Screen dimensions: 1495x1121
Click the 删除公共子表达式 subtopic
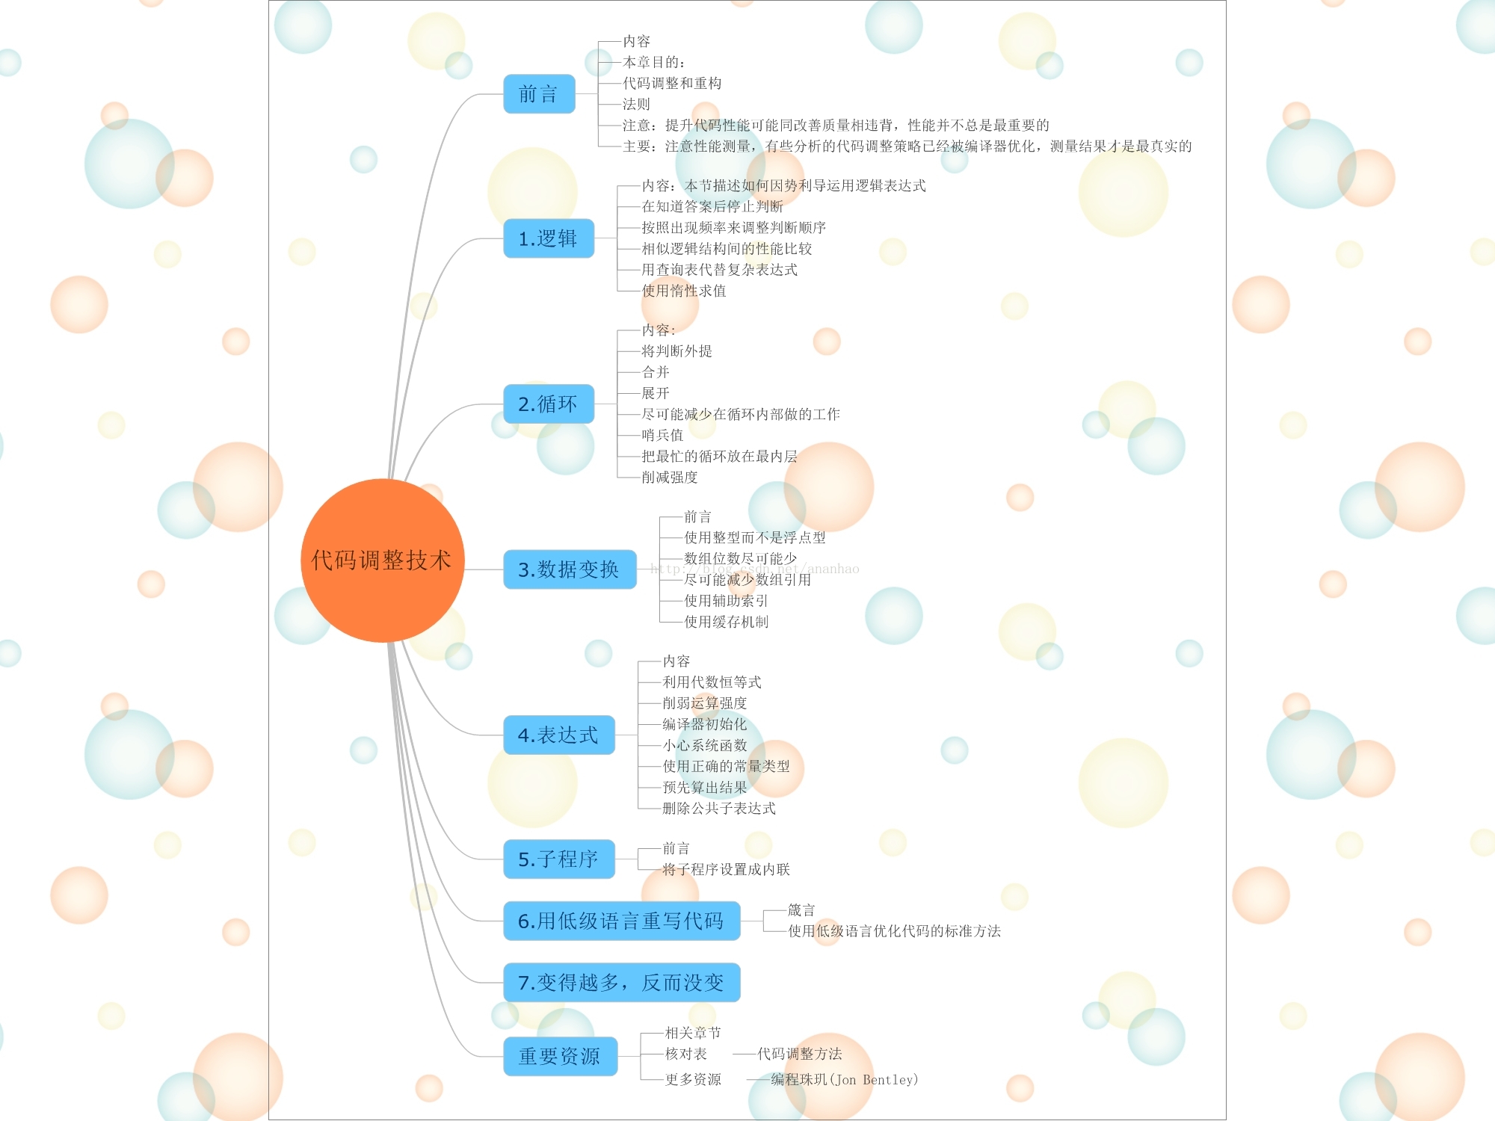click(719, 809)
